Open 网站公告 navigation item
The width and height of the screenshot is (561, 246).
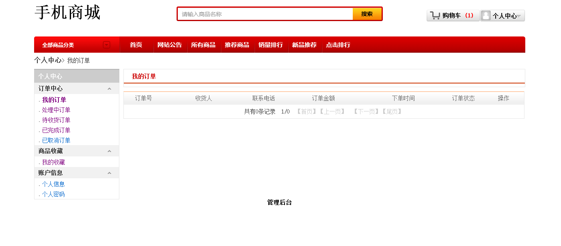coord(170,45)
